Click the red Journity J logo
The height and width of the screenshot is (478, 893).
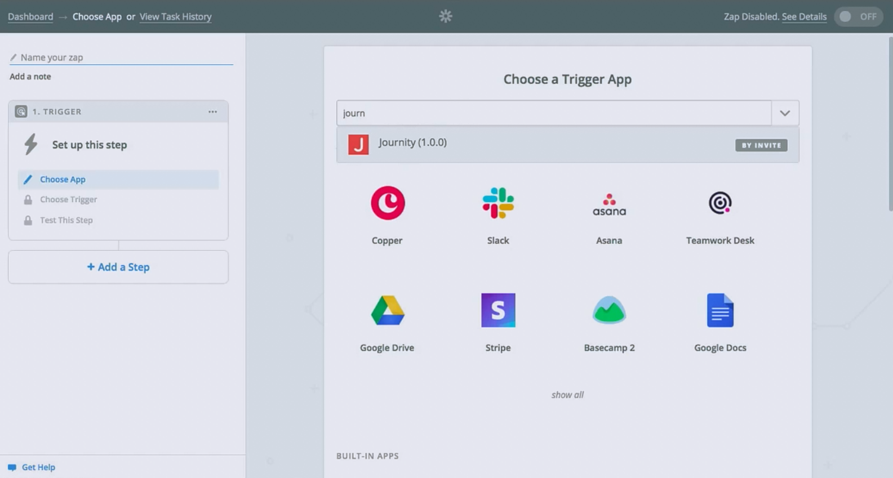(358, 145)
